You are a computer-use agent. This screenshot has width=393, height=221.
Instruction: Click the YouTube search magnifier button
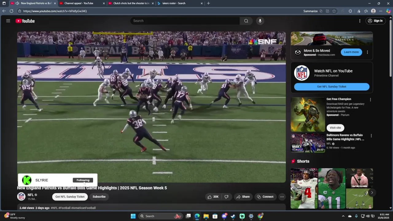(x=246, y=21)
